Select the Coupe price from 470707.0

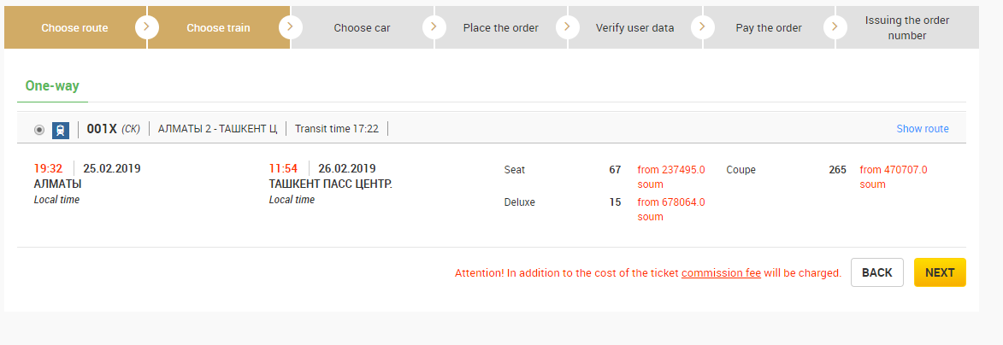click(x=894, y=177)
